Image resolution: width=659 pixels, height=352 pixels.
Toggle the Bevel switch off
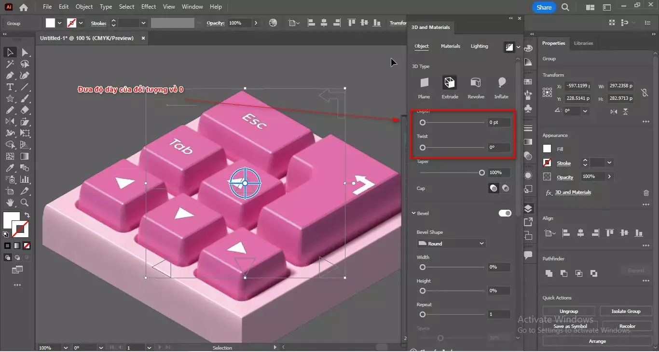tap(505, 213)
